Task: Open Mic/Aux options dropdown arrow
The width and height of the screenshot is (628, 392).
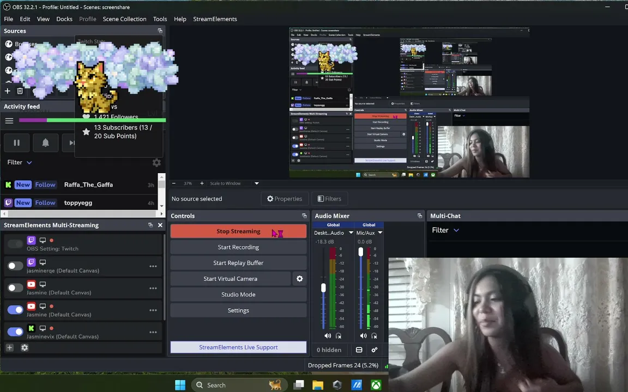Action: [x=380, y=233]
